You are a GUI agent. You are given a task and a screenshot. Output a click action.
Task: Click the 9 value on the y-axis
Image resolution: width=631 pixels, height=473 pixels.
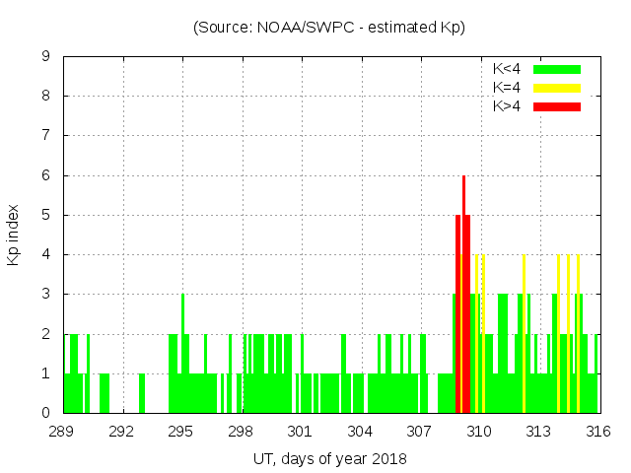(x=45, y=57)
